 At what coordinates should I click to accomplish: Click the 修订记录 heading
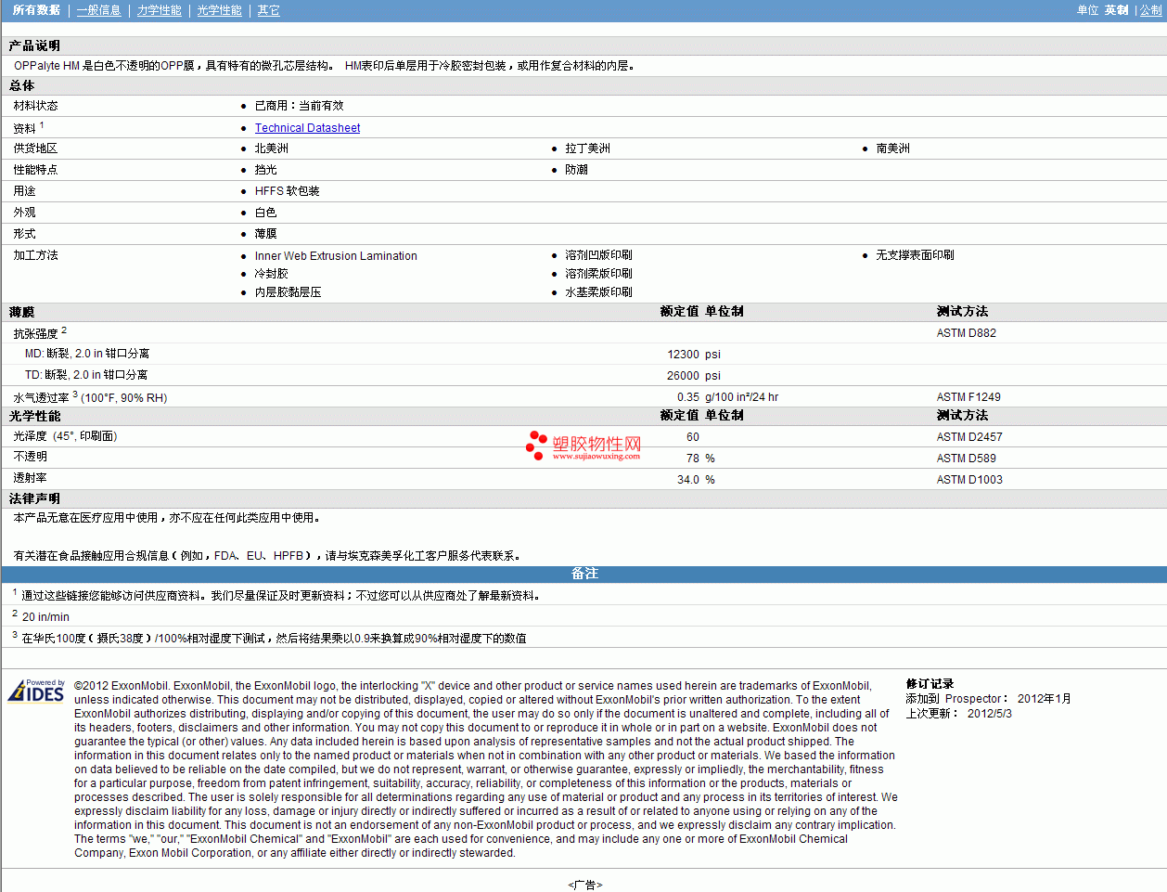click(x=930, y=684)
